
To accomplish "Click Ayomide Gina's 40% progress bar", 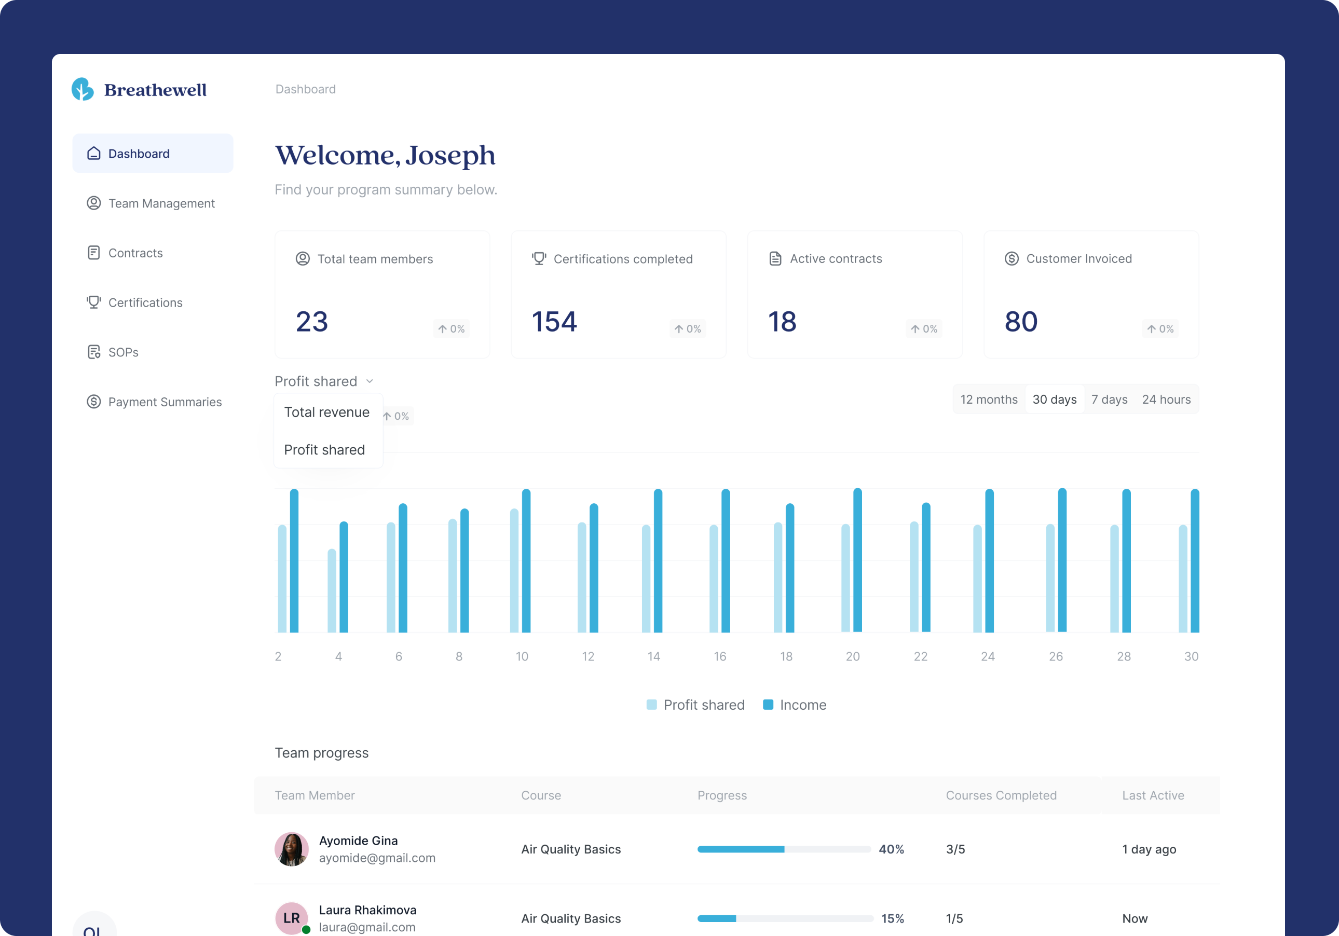I will click(x=784, y=849).
